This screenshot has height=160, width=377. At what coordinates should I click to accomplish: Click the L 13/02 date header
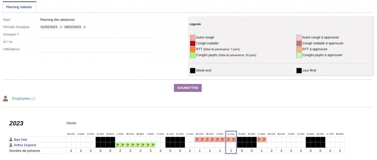(x=190, y=134)
